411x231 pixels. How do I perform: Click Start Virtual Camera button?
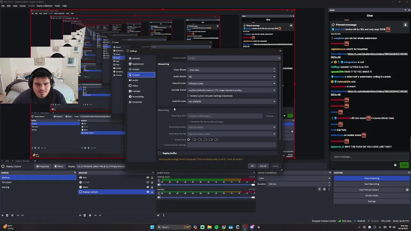click(x=369, y=190)
